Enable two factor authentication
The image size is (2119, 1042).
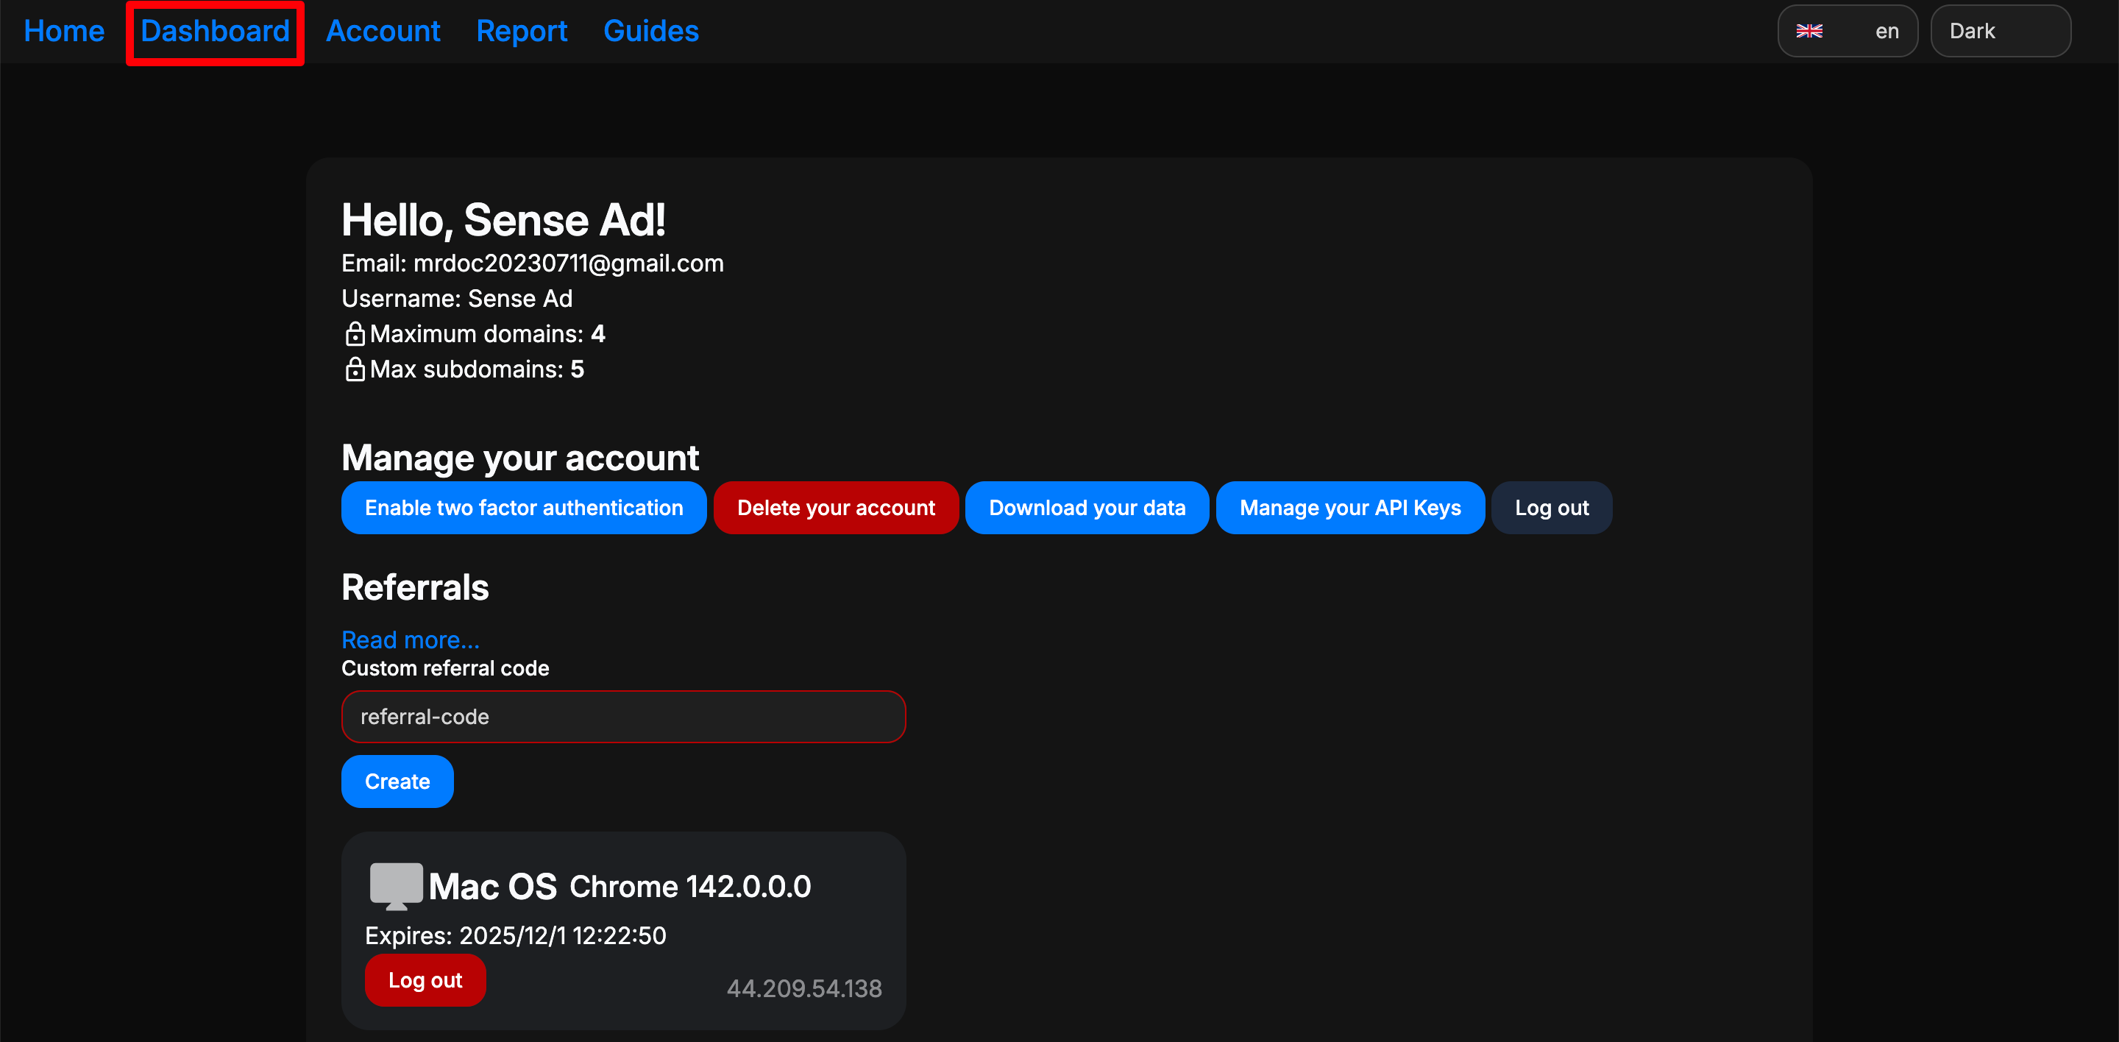point(523,508)
